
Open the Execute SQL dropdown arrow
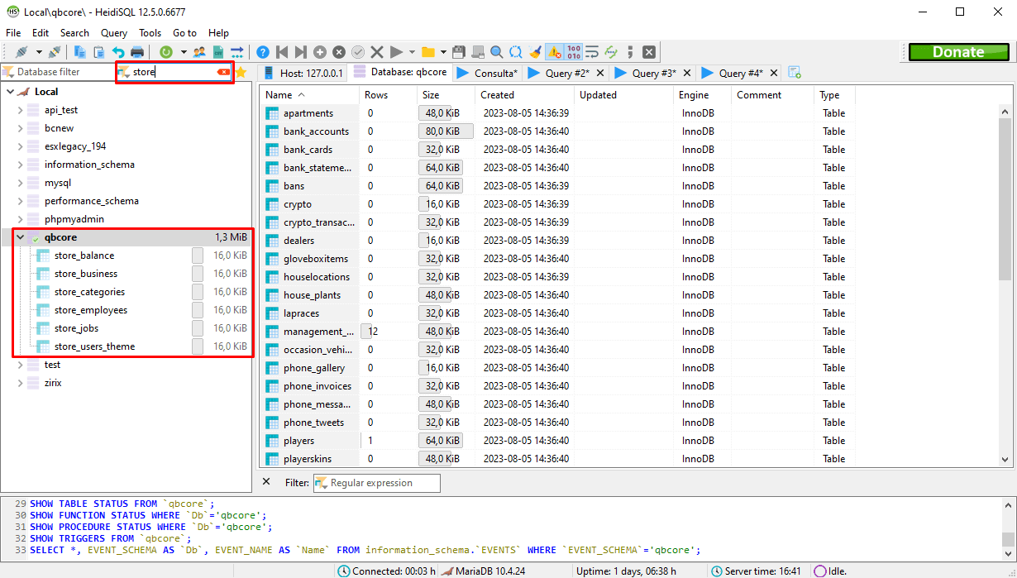click(412, 52)
